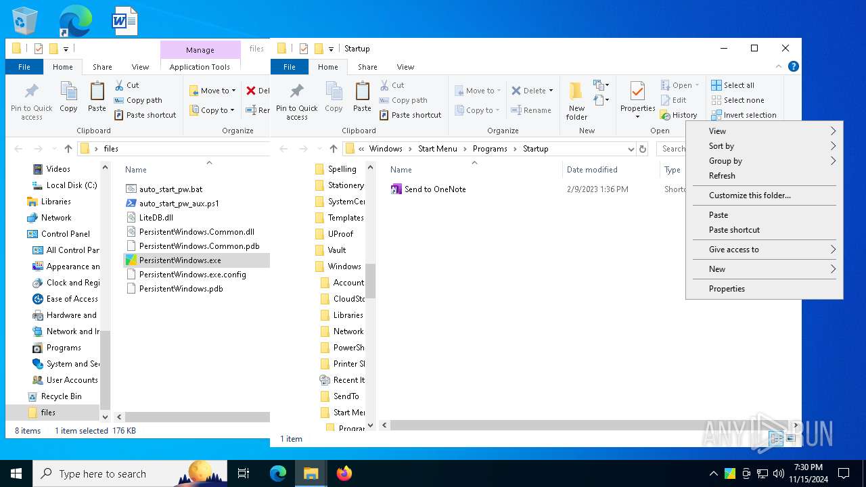Click Paste icon in files window ribbon
This screenshot has height=487, width=866.
coord(97,97)
